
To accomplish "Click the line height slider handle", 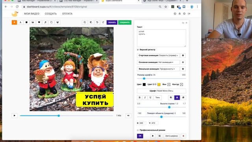I will [x=169, y=107].
